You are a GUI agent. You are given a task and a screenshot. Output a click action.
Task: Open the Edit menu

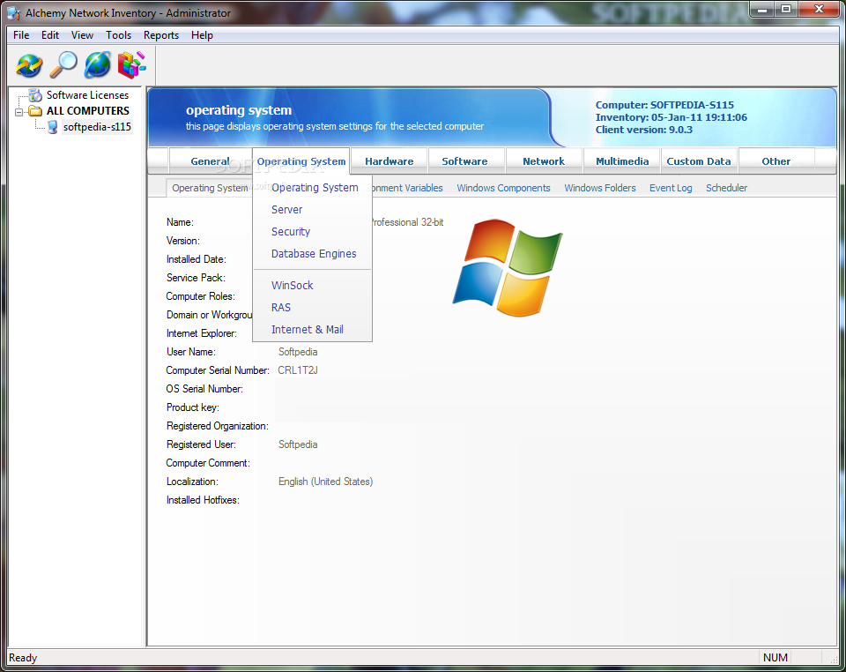[50, 35]
